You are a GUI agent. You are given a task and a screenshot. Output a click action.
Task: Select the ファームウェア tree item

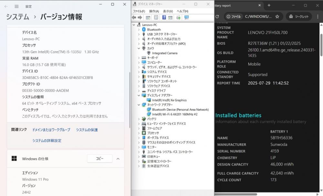154,128
